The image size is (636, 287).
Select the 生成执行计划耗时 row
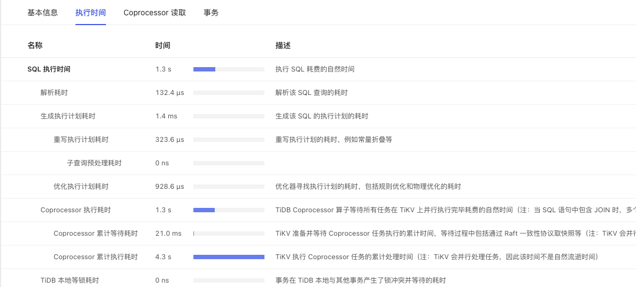coord(68,116)
